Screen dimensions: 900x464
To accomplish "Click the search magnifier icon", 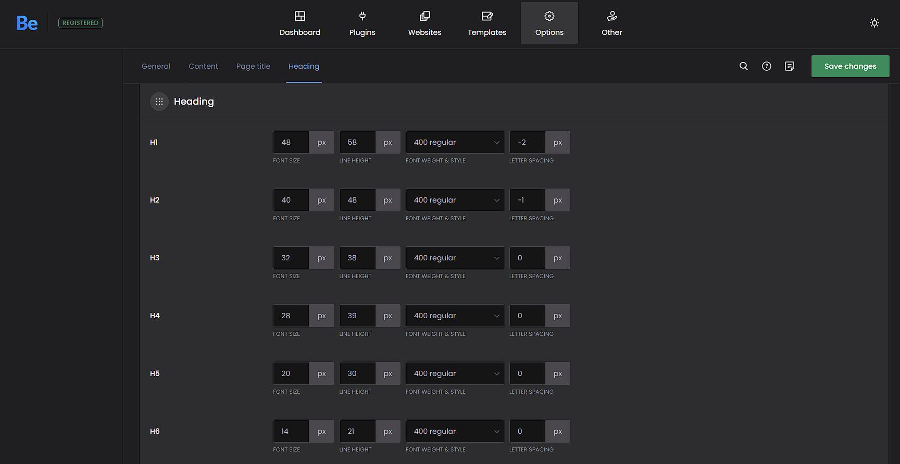I will pyautogui.click(x=743, y=66).
